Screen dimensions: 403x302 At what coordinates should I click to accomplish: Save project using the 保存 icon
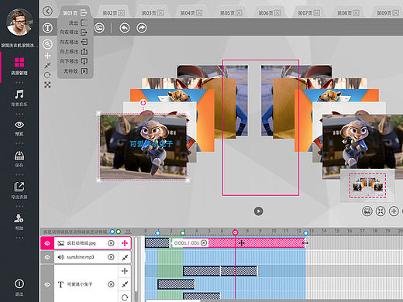point(19,159)
